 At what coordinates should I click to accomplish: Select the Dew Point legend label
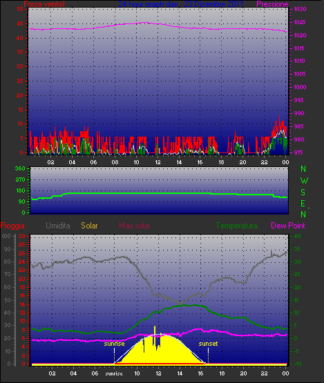tap(288, 226)
